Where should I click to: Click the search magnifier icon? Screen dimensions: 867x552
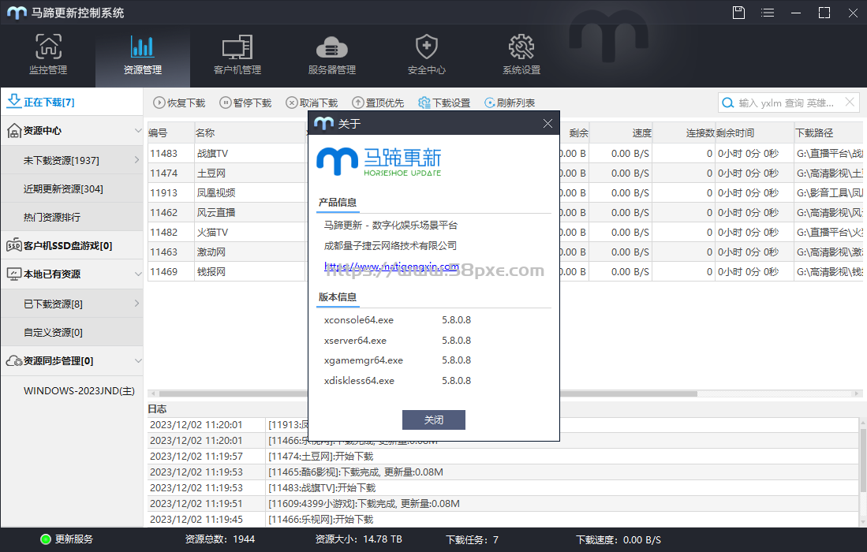[728, 103]
